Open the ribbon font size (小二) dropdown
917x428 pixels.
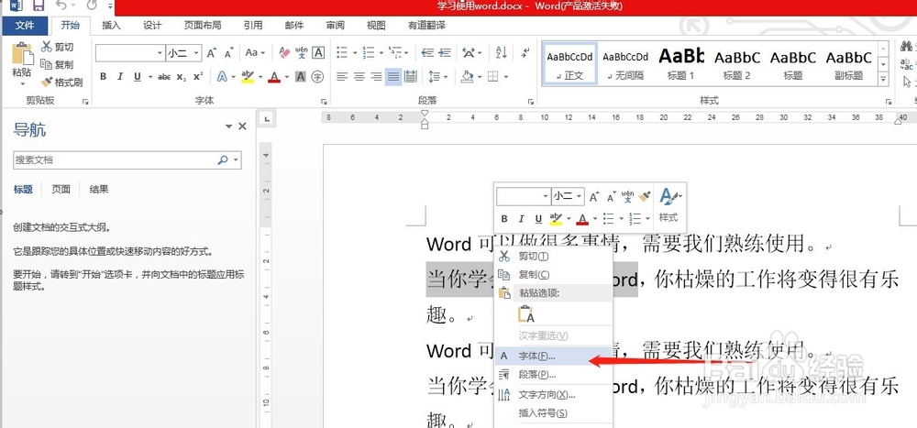196,52
